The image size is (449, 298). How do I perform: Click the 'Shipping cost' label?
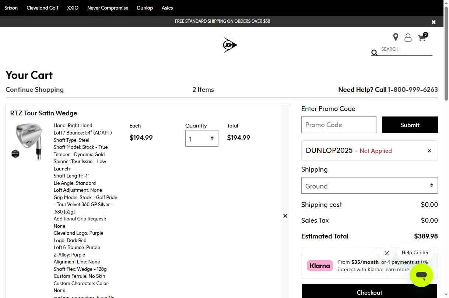(322, 205)
